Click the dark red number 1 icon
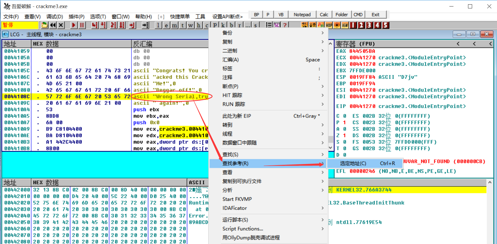This screenshot has height=244, width=497. click(353, 25)
